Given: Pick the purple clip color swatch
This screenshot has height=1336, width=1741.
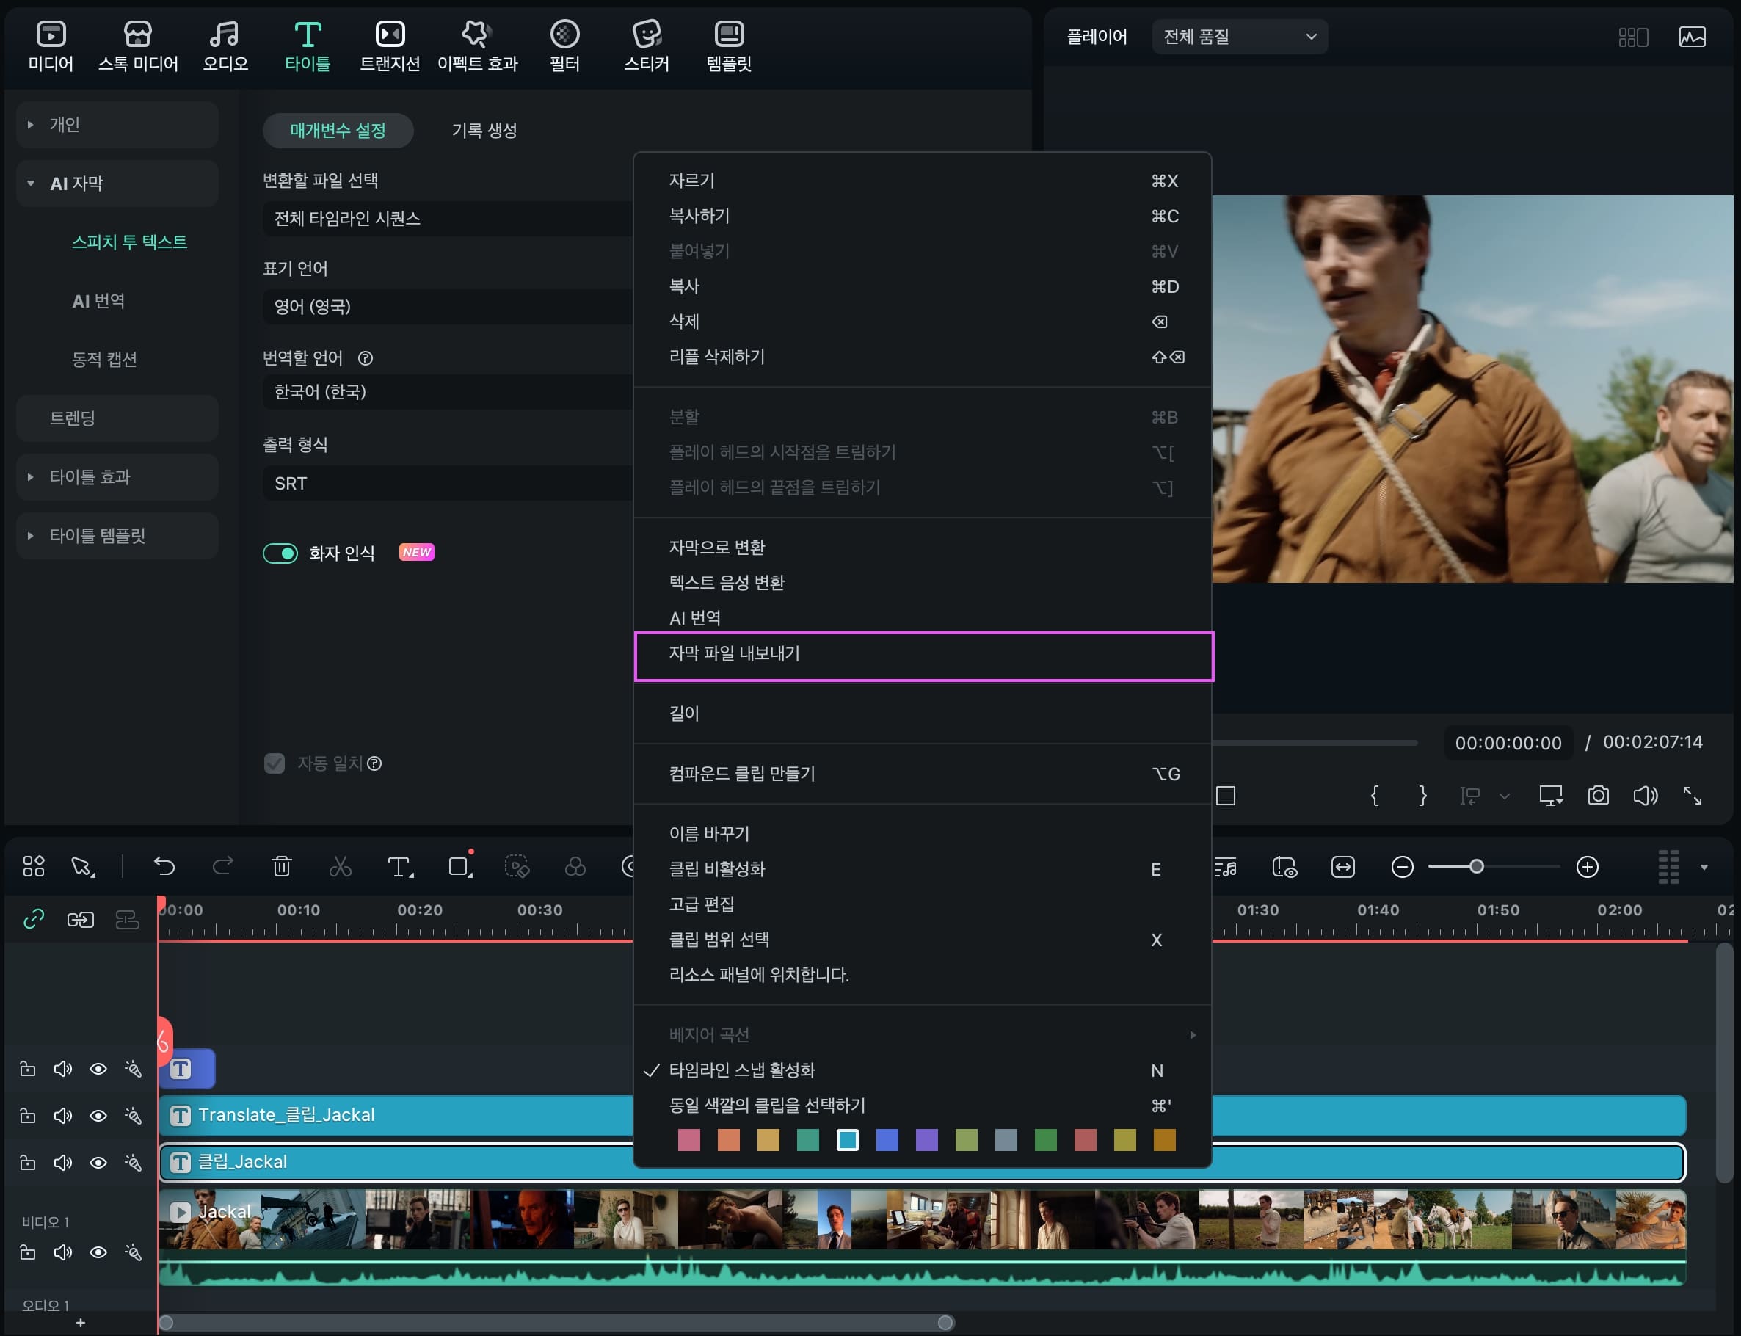Looking at the screenshot, I should (927, 1139).
